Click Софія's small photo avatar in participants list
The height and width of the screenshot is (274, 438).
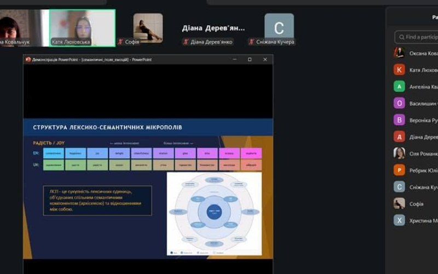point(399,203)
